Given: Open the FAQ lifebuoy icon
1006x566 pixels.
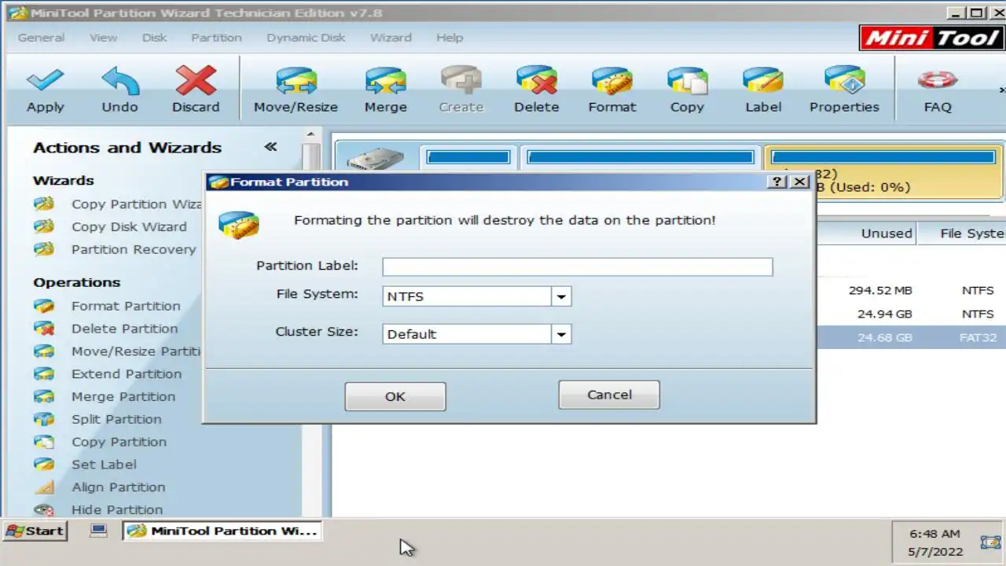Looking at the screenshot, I should tap(937, 80).
